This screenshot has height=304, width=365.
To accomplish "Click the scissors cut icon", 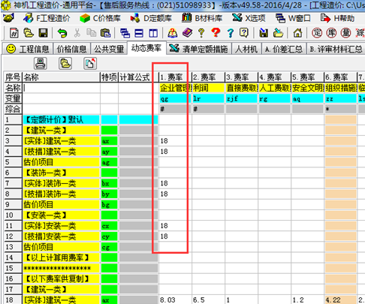I will [x=77, y=33].
